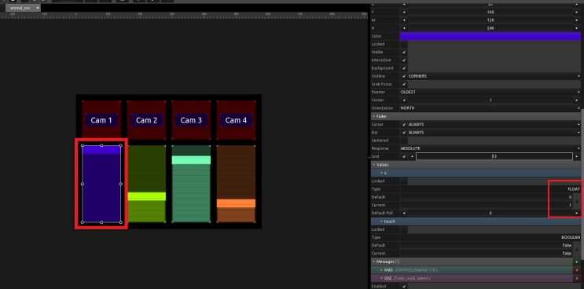Select the Cam 1 button on canvas
This screenshot has width=584, height=289.
(x=101, y=120)
